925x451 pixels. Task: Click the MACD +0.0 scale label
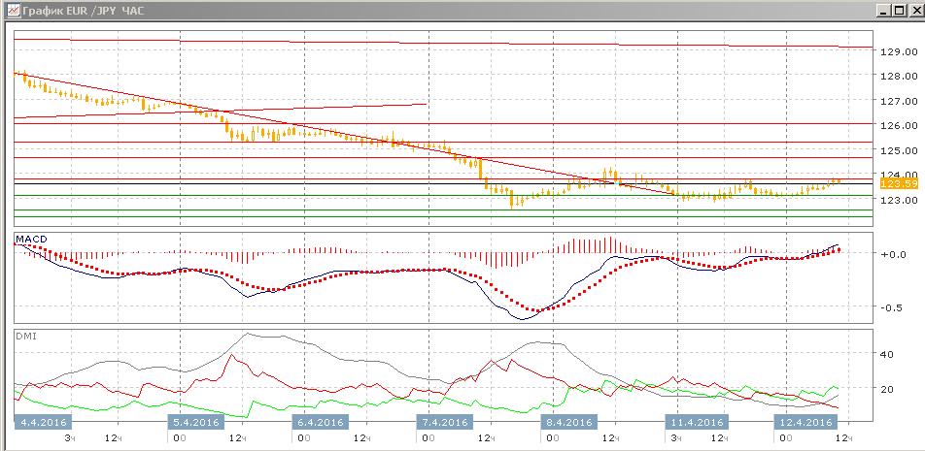coord(893,255)
